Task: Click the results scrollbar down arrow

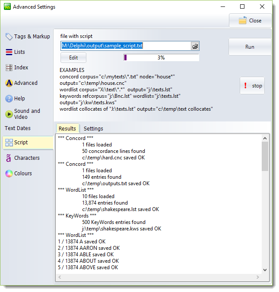Action: 265,270
